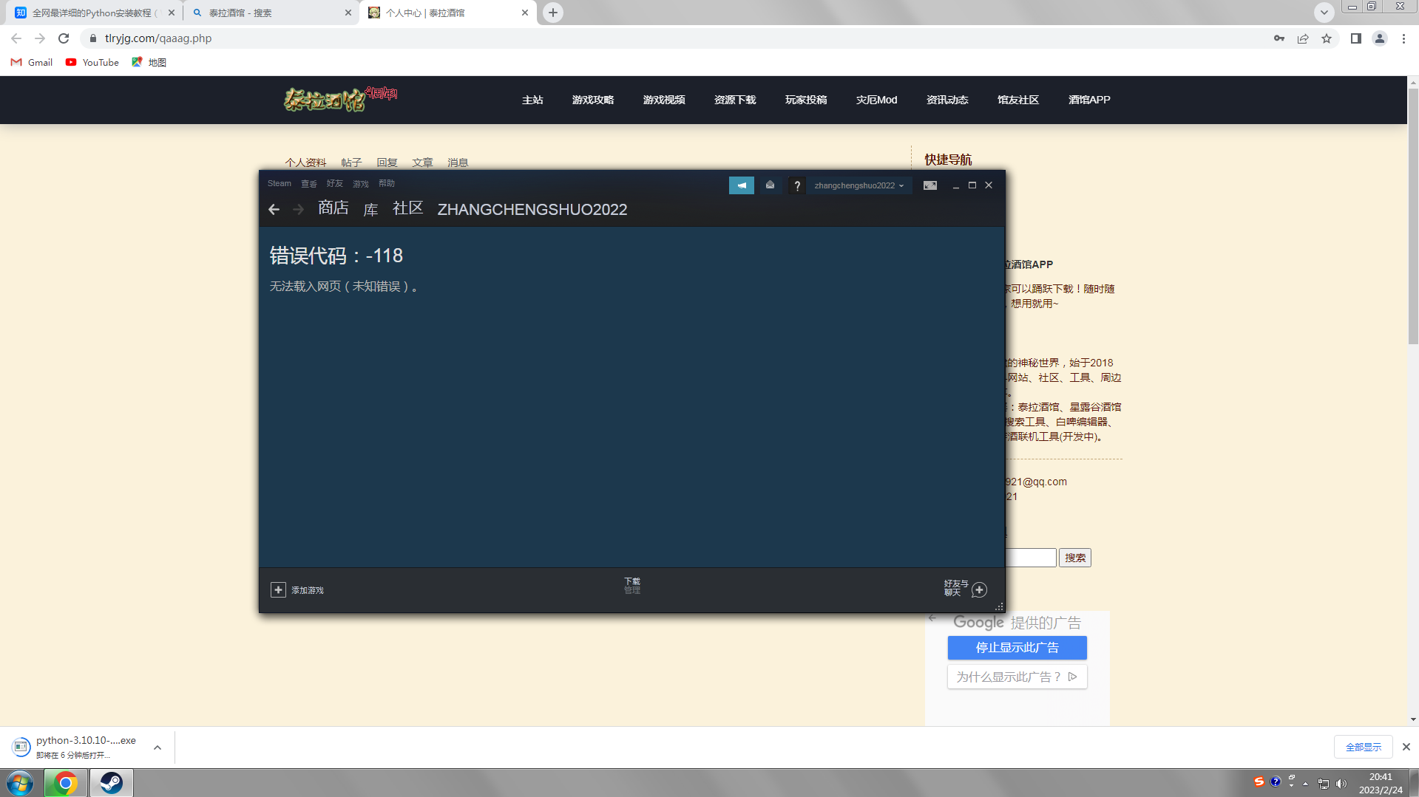
Task: Open the Steam inbox envelope icon
Action: pyautogui.click(x=770, y=185)
